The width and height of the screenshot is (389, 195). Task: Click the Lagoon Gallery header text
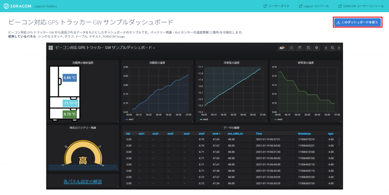(x=46, y=6)
